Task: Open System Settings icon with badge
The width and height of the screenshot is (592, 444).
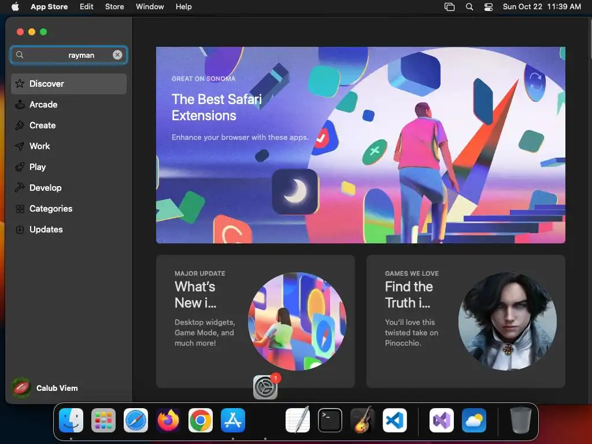Action: 265,387
